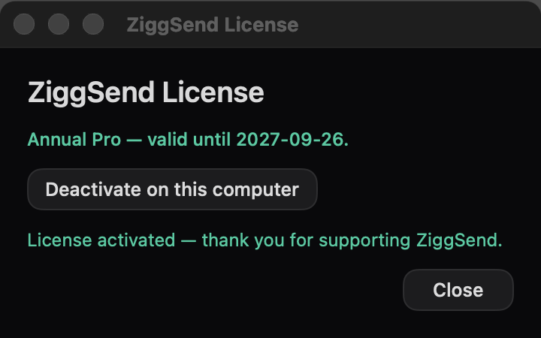Close the license dialog with Close button
The height and width of the screenshot is (338, 541).
(458, 290)
